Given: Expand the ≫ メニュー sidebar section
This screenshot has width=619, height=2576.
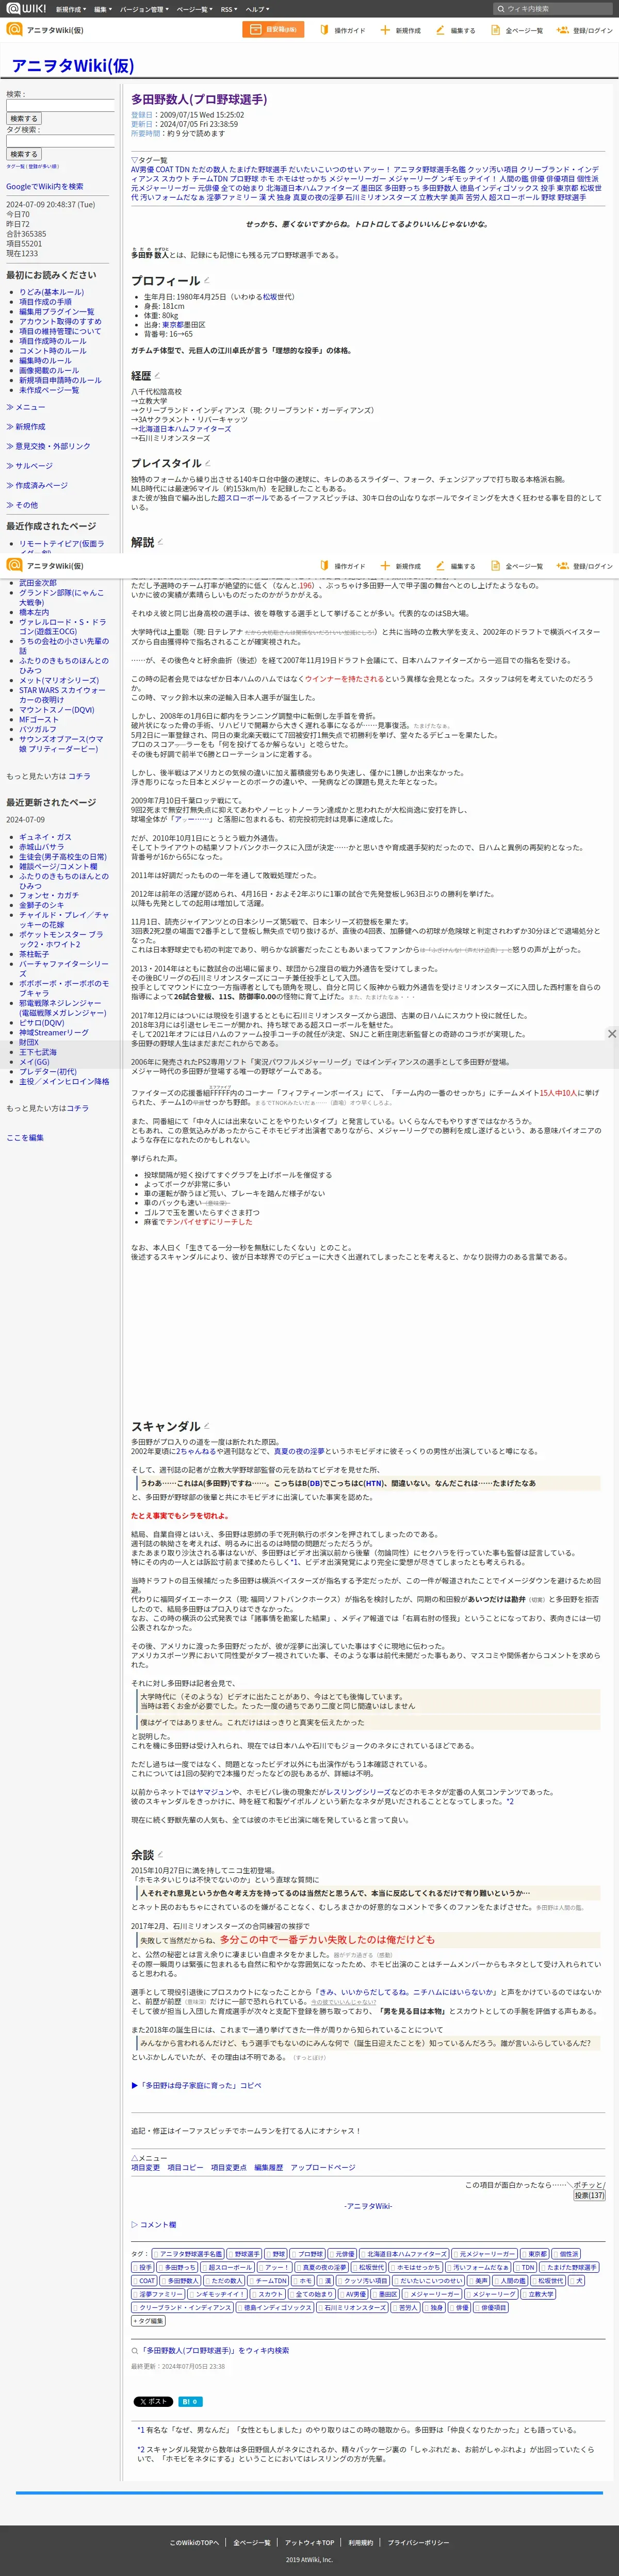Looking at the screenshot, I should tap(26, 407).
